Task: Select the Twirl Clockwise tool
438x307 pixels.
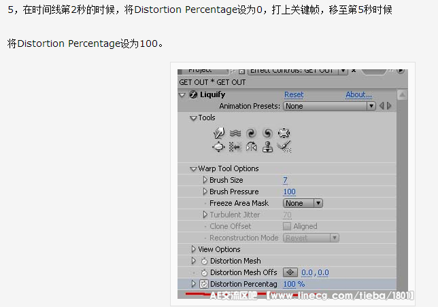Action: pyautogui.click(x=251, y=133)
